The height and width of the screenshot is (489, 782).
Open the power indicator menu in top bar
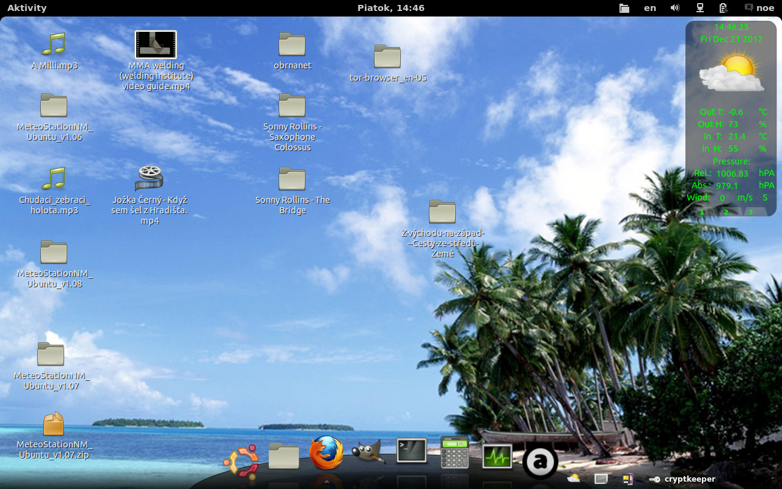coord(723,8)
